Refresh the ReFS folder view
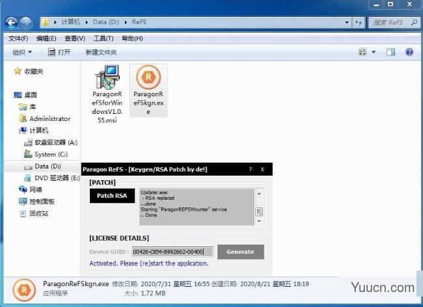423x307 pixels. tap(358, 22)
